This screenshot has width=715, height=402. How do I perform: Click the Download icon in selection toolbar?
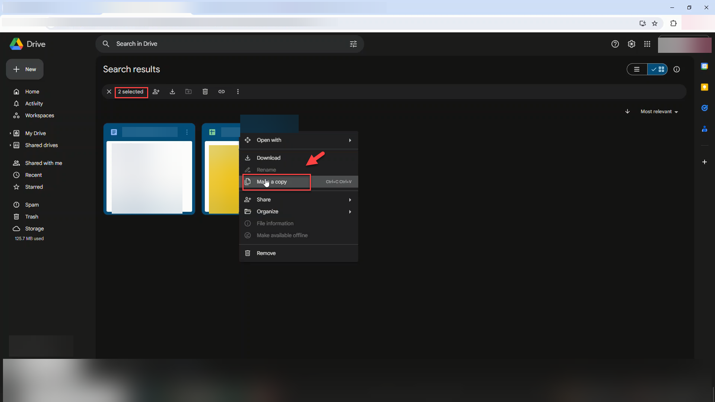pyautogui.click(x=172, y=92)
